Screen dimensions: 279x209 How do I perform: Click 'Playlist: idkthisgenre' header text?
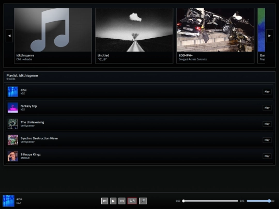22,75
